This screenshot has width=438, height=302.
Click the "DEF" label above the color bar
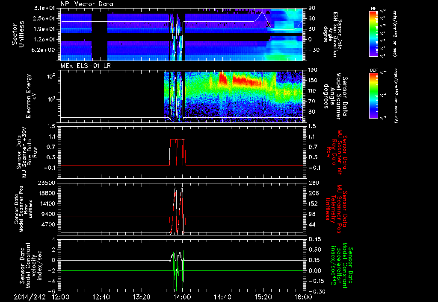[373, 70]
